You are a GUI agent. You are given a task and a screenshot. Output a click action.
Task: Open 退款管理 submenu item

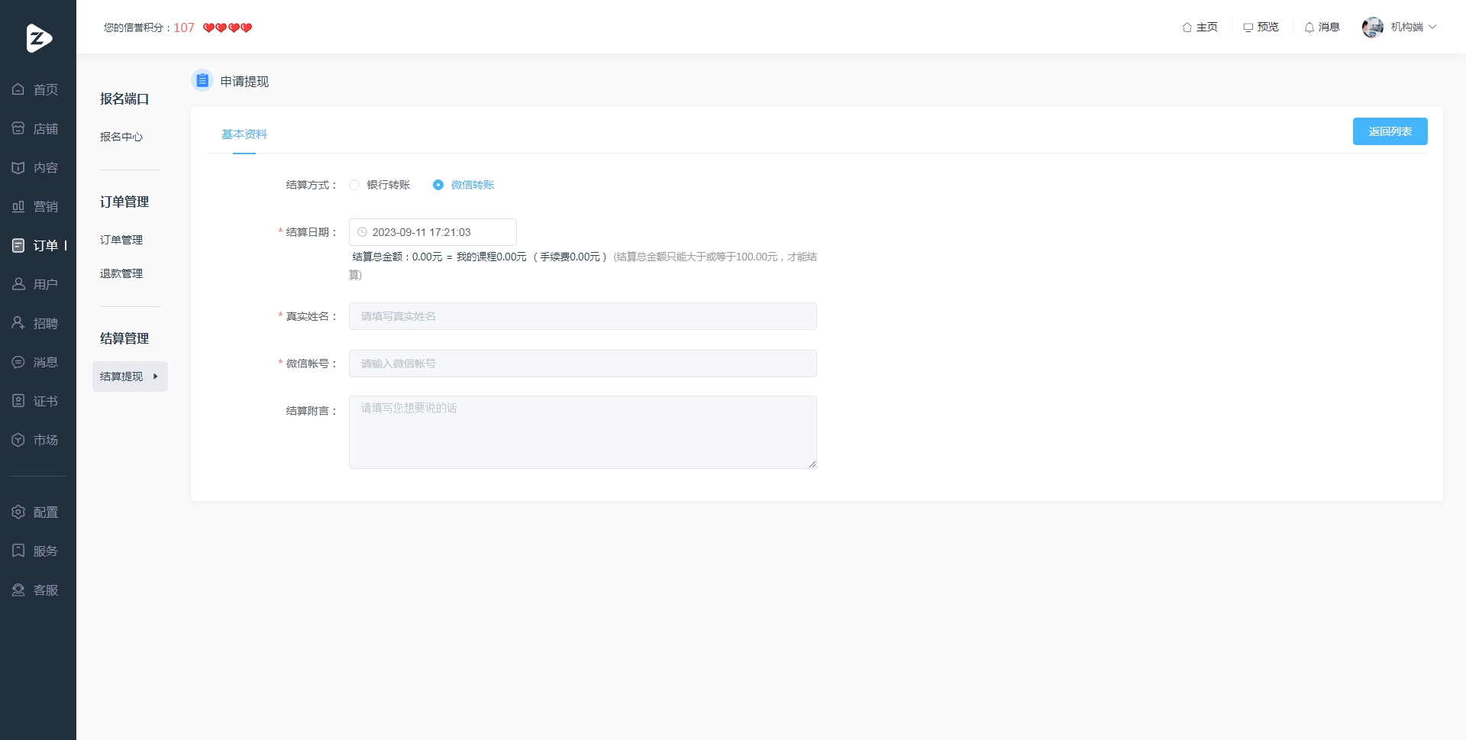click(121, 273)
